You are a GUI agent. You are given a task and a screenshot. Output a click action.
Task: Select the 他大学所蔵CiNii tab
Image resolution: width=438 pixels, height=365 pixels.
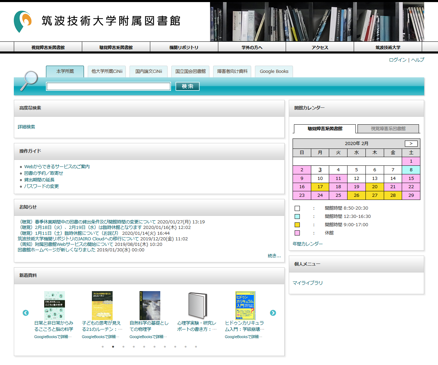pyautogui.click(x=107, y=71)
